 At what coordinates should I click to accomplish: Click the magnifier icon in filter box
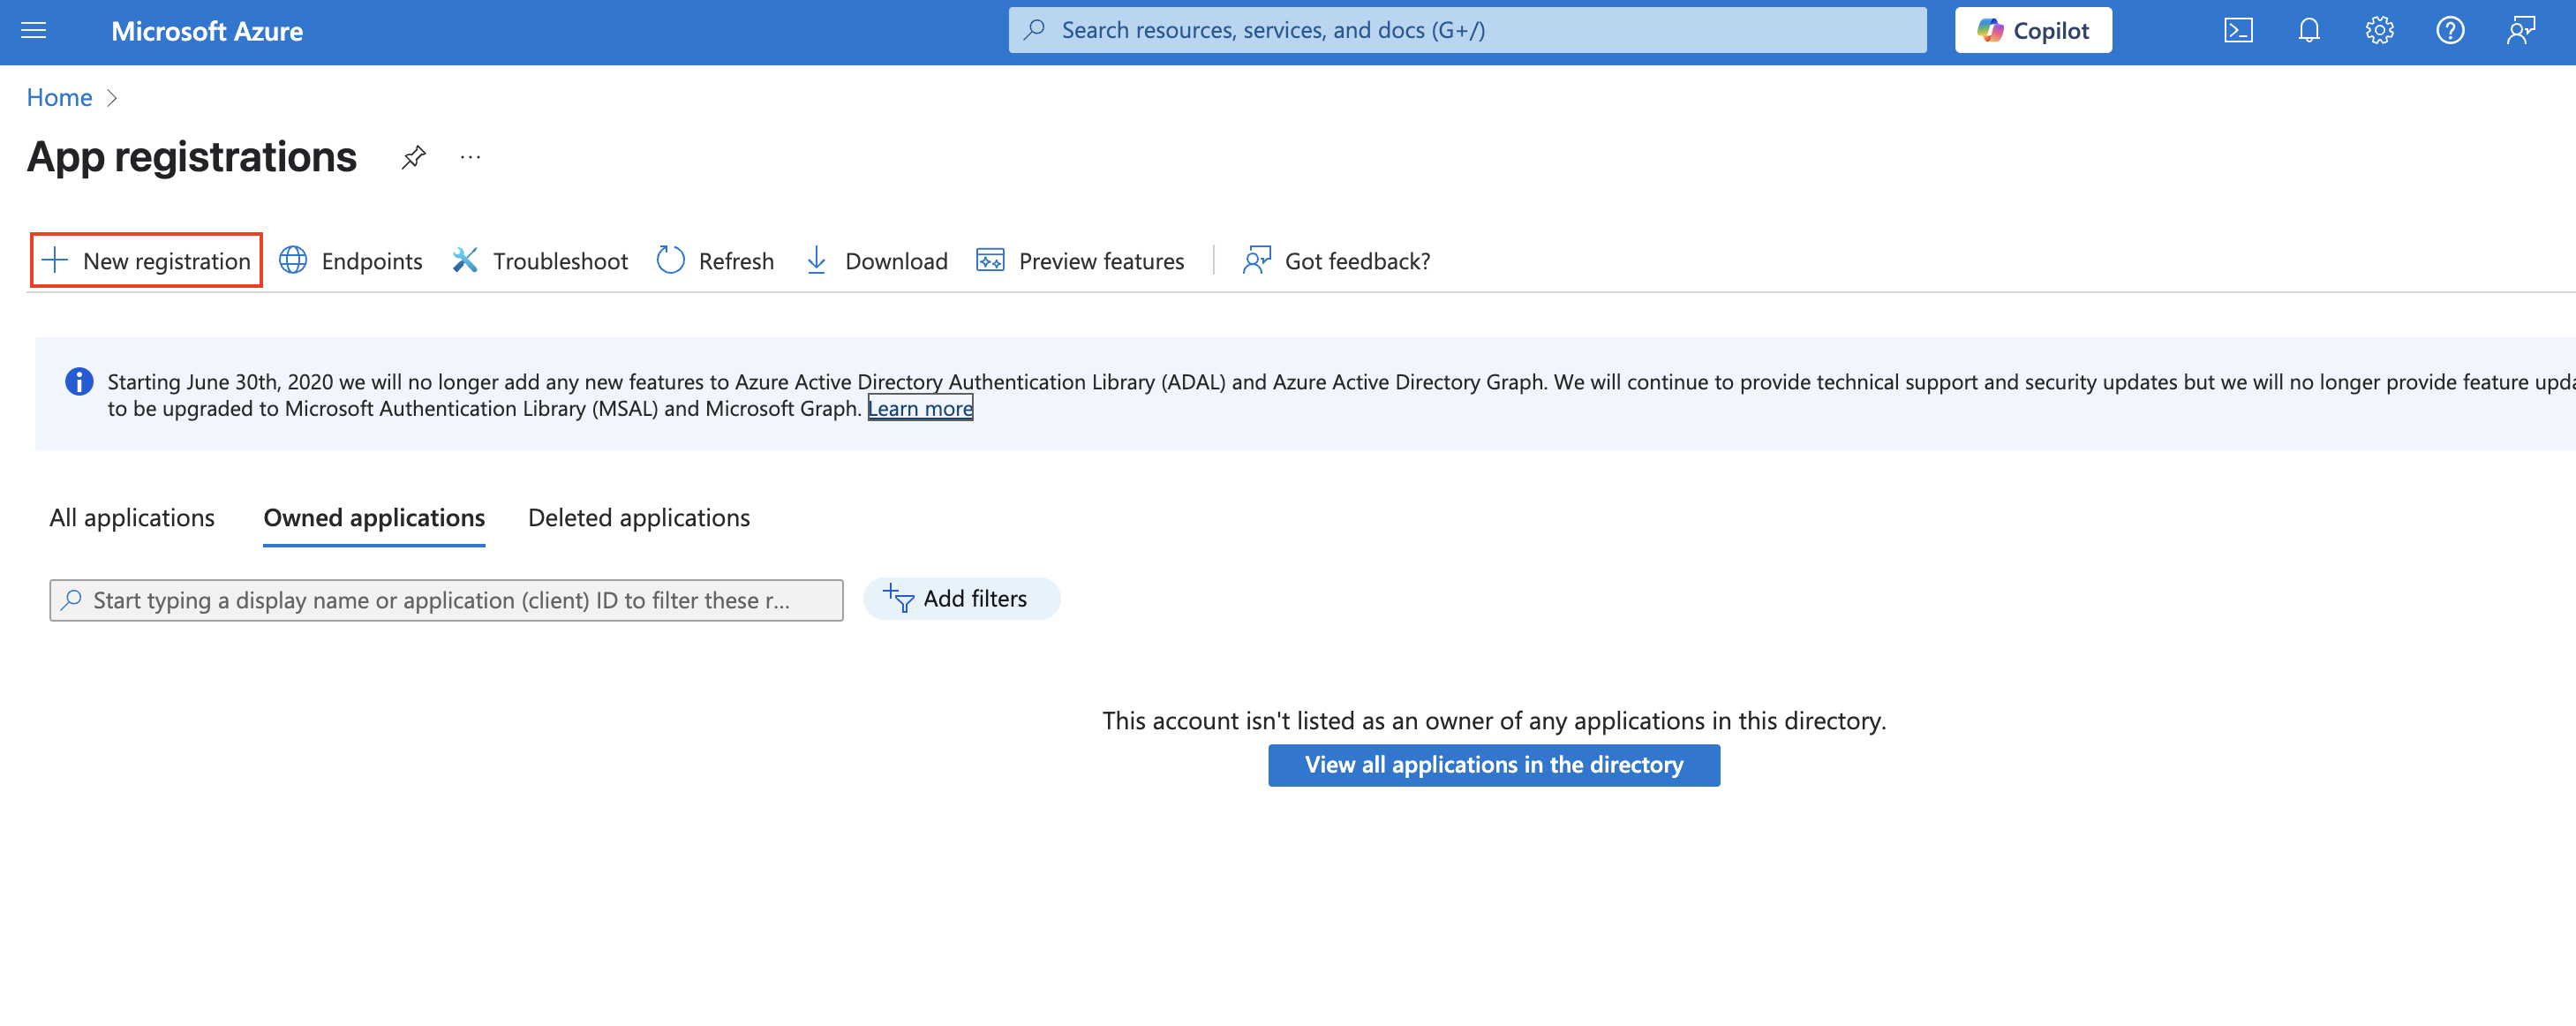(71, 600)
